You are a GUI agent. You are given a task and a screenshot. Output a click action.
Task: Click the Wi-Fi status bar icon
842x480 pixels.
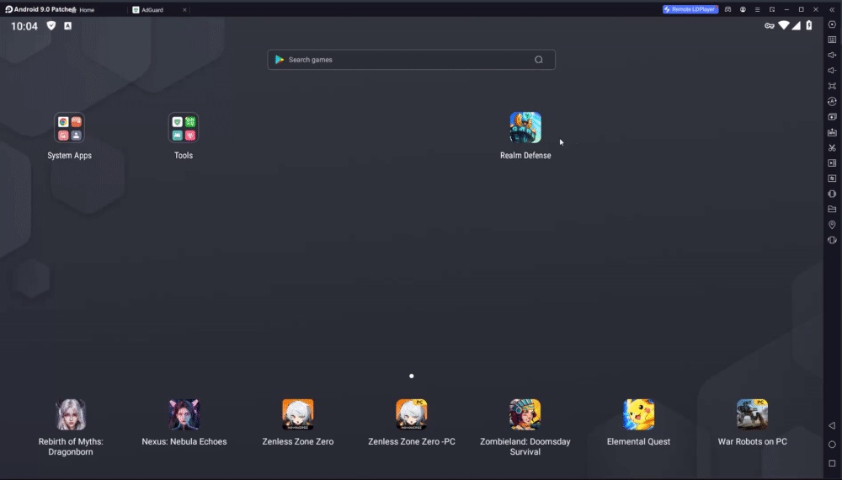(784, 25)
